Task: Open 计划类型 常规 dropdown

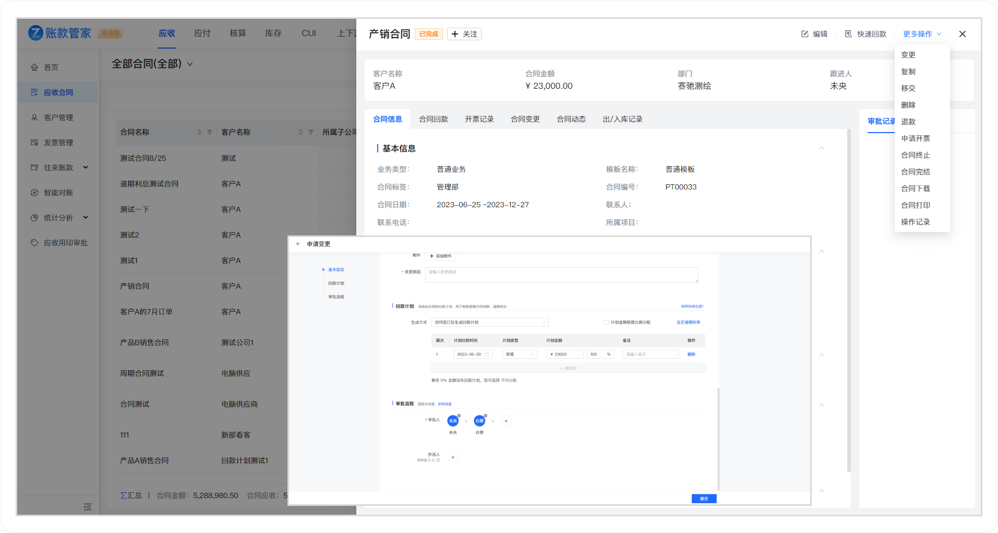Action: click(x=520, y=354)
